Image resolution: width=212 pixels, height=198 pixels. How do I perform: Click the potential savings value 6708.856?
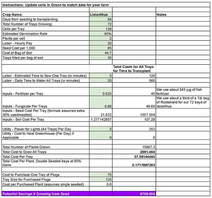pyautogui.click(x=134, y=194)
